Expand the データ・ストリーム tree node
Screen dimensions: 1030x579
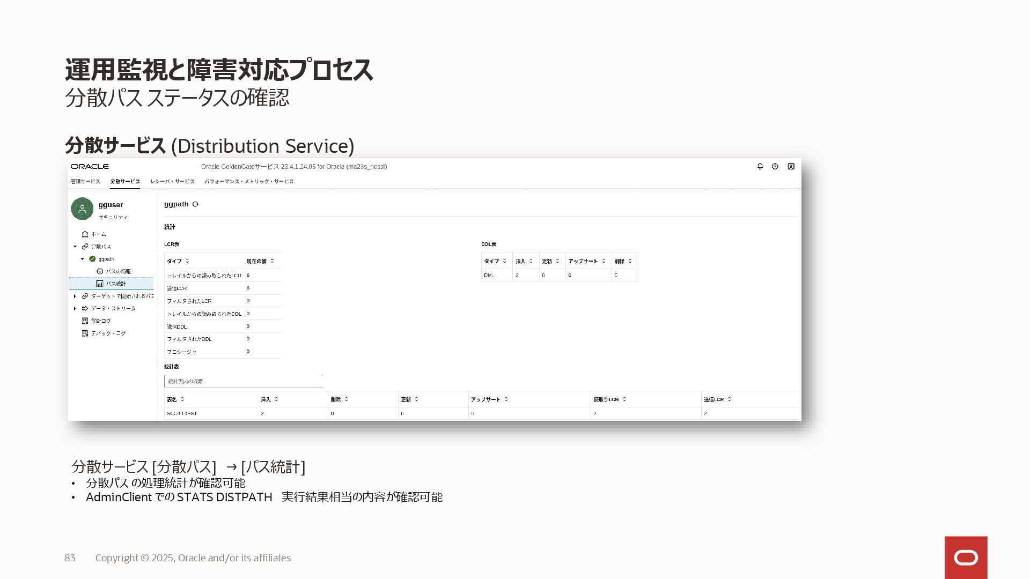(75, 309)
